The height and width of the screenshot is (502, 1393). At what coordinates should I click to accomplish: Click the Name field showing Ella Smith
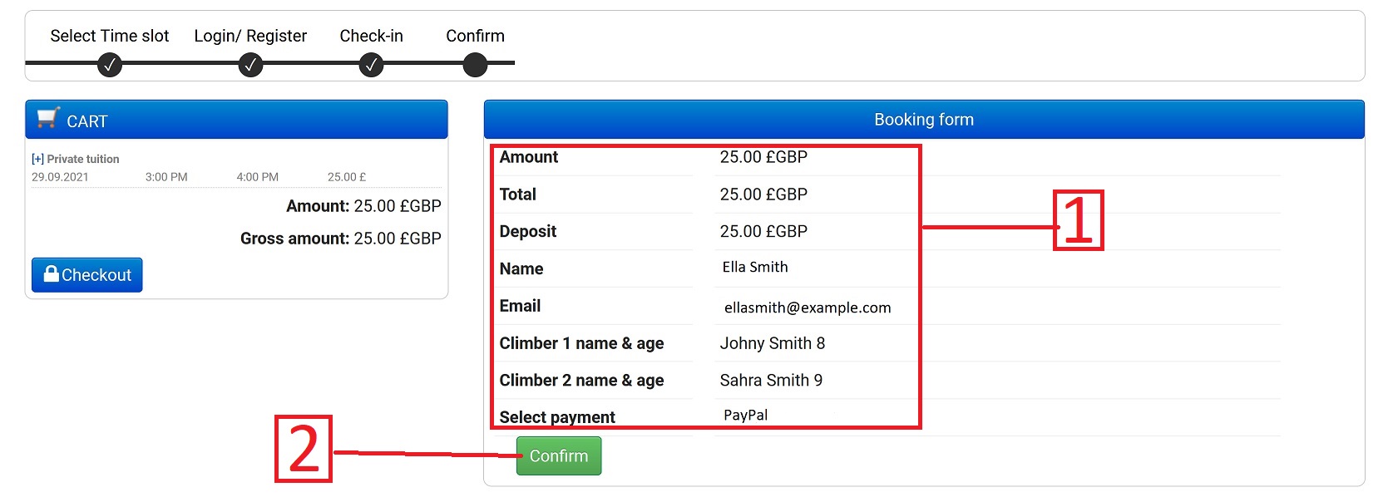click(755, 268)
